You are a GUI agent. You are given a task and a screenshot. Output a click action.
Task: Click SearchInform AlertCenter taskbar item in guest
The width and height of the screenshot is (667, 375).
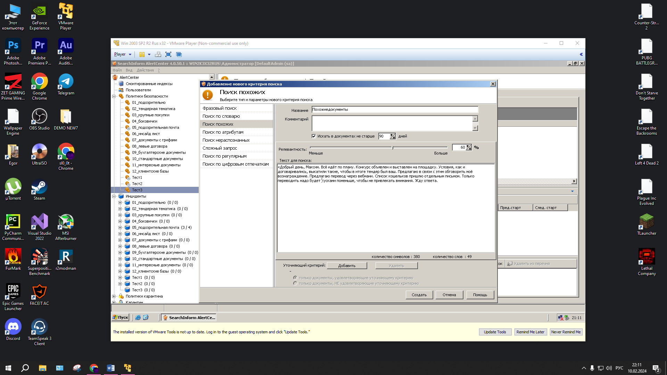pyautogui.click(x=189, y=317)
